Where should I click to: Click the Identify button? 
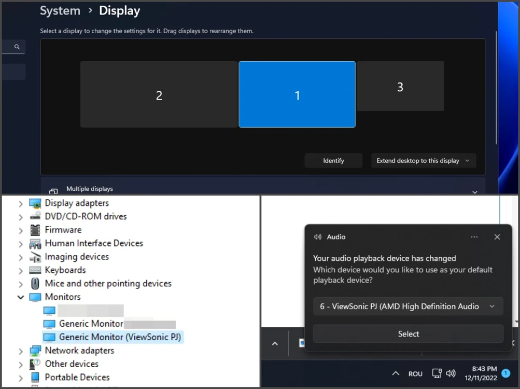coord(333,161)
